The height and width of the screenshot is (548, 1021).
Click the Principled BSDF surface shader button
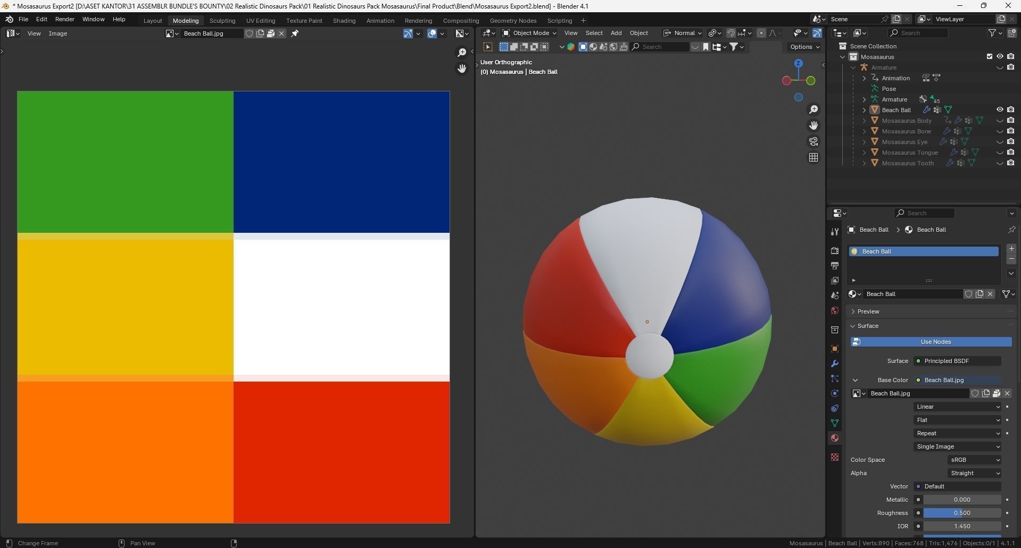(x=957, y=361)
